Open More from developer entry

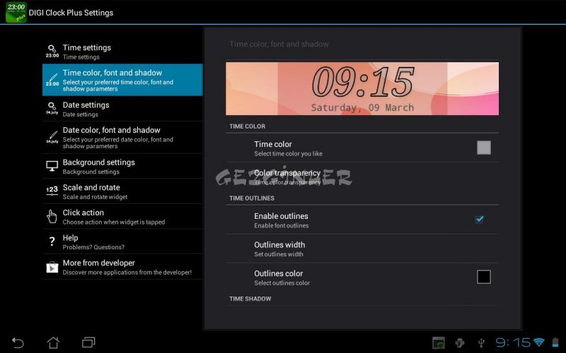122,267
